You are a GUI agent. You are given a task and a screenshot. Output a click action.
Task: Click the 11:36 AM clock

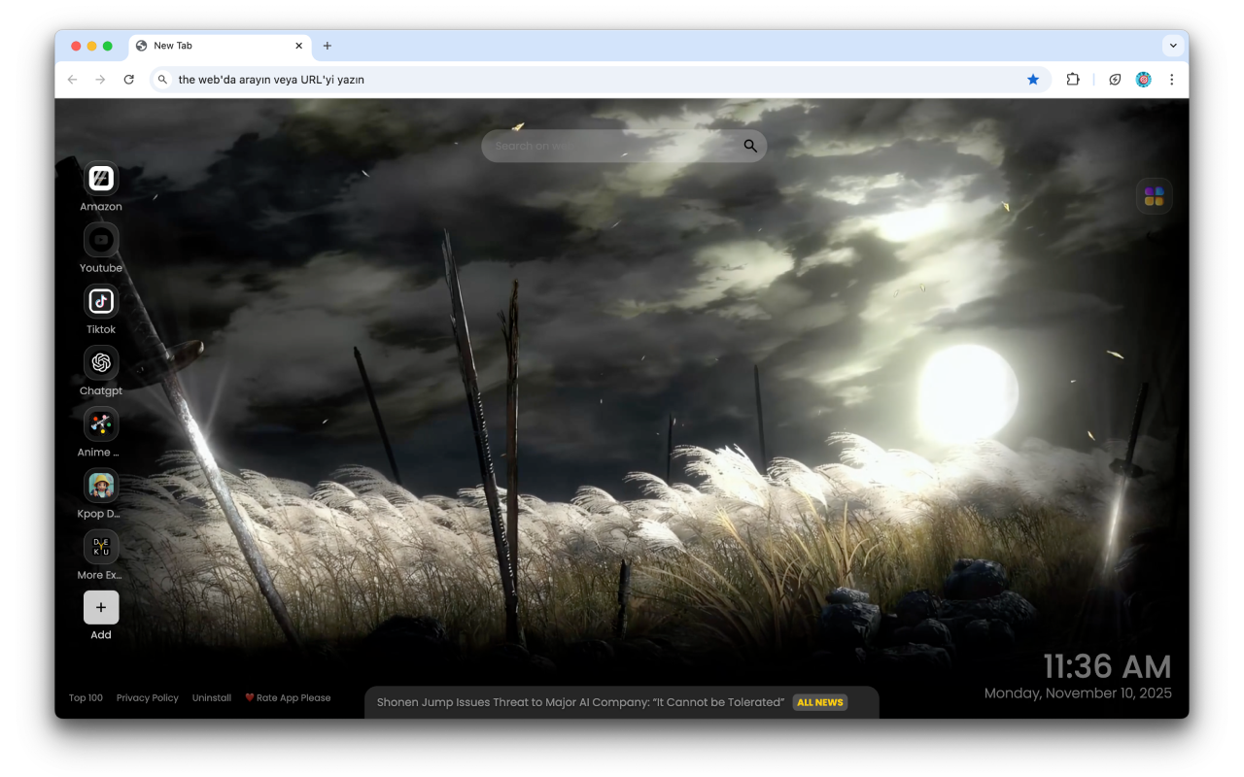[1107, 666]
